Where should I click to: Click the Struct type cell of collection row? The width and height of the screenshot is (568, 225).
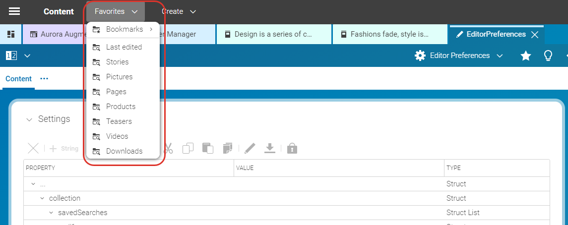click(497, 198)
